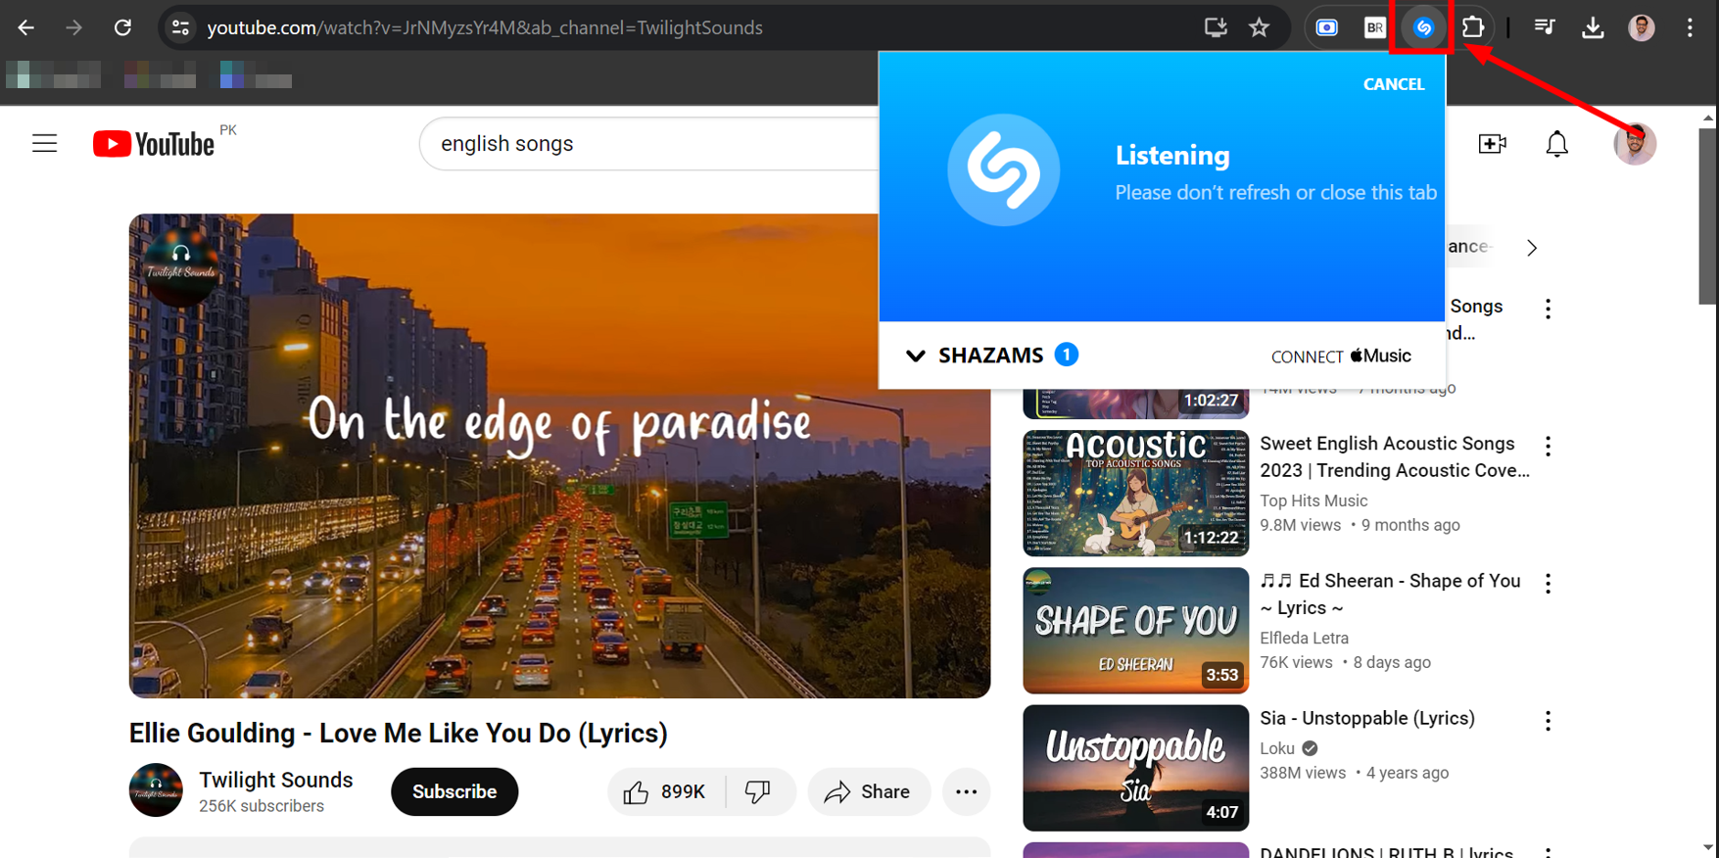Viewport: 1719px width, 858px height.
Task: Click the search box containing english songs
Action: 648,143
